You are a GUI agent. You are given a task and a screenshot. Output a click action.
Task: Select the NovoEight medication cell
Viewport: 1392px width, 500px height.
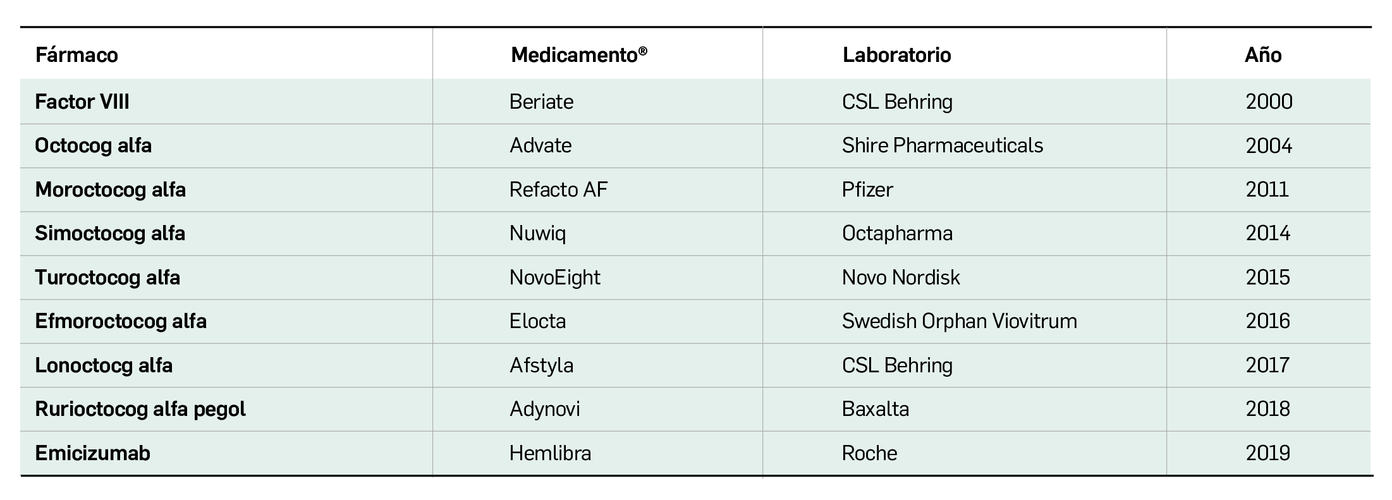[x=554, y=277]
